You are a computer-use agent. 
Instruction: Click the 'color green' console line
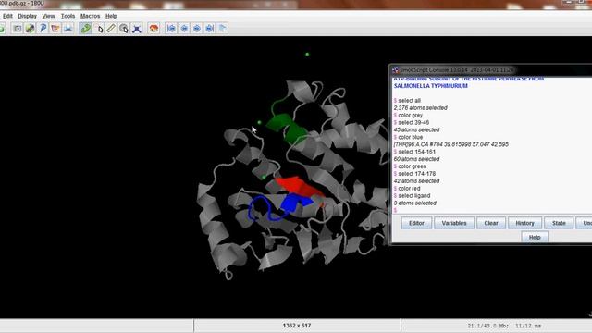coord(410,166)
